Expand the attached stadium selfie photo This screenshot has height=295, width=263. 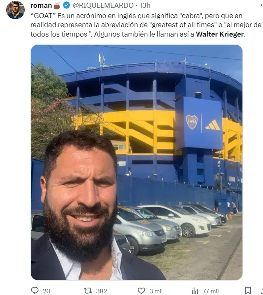tap(137, 162)
